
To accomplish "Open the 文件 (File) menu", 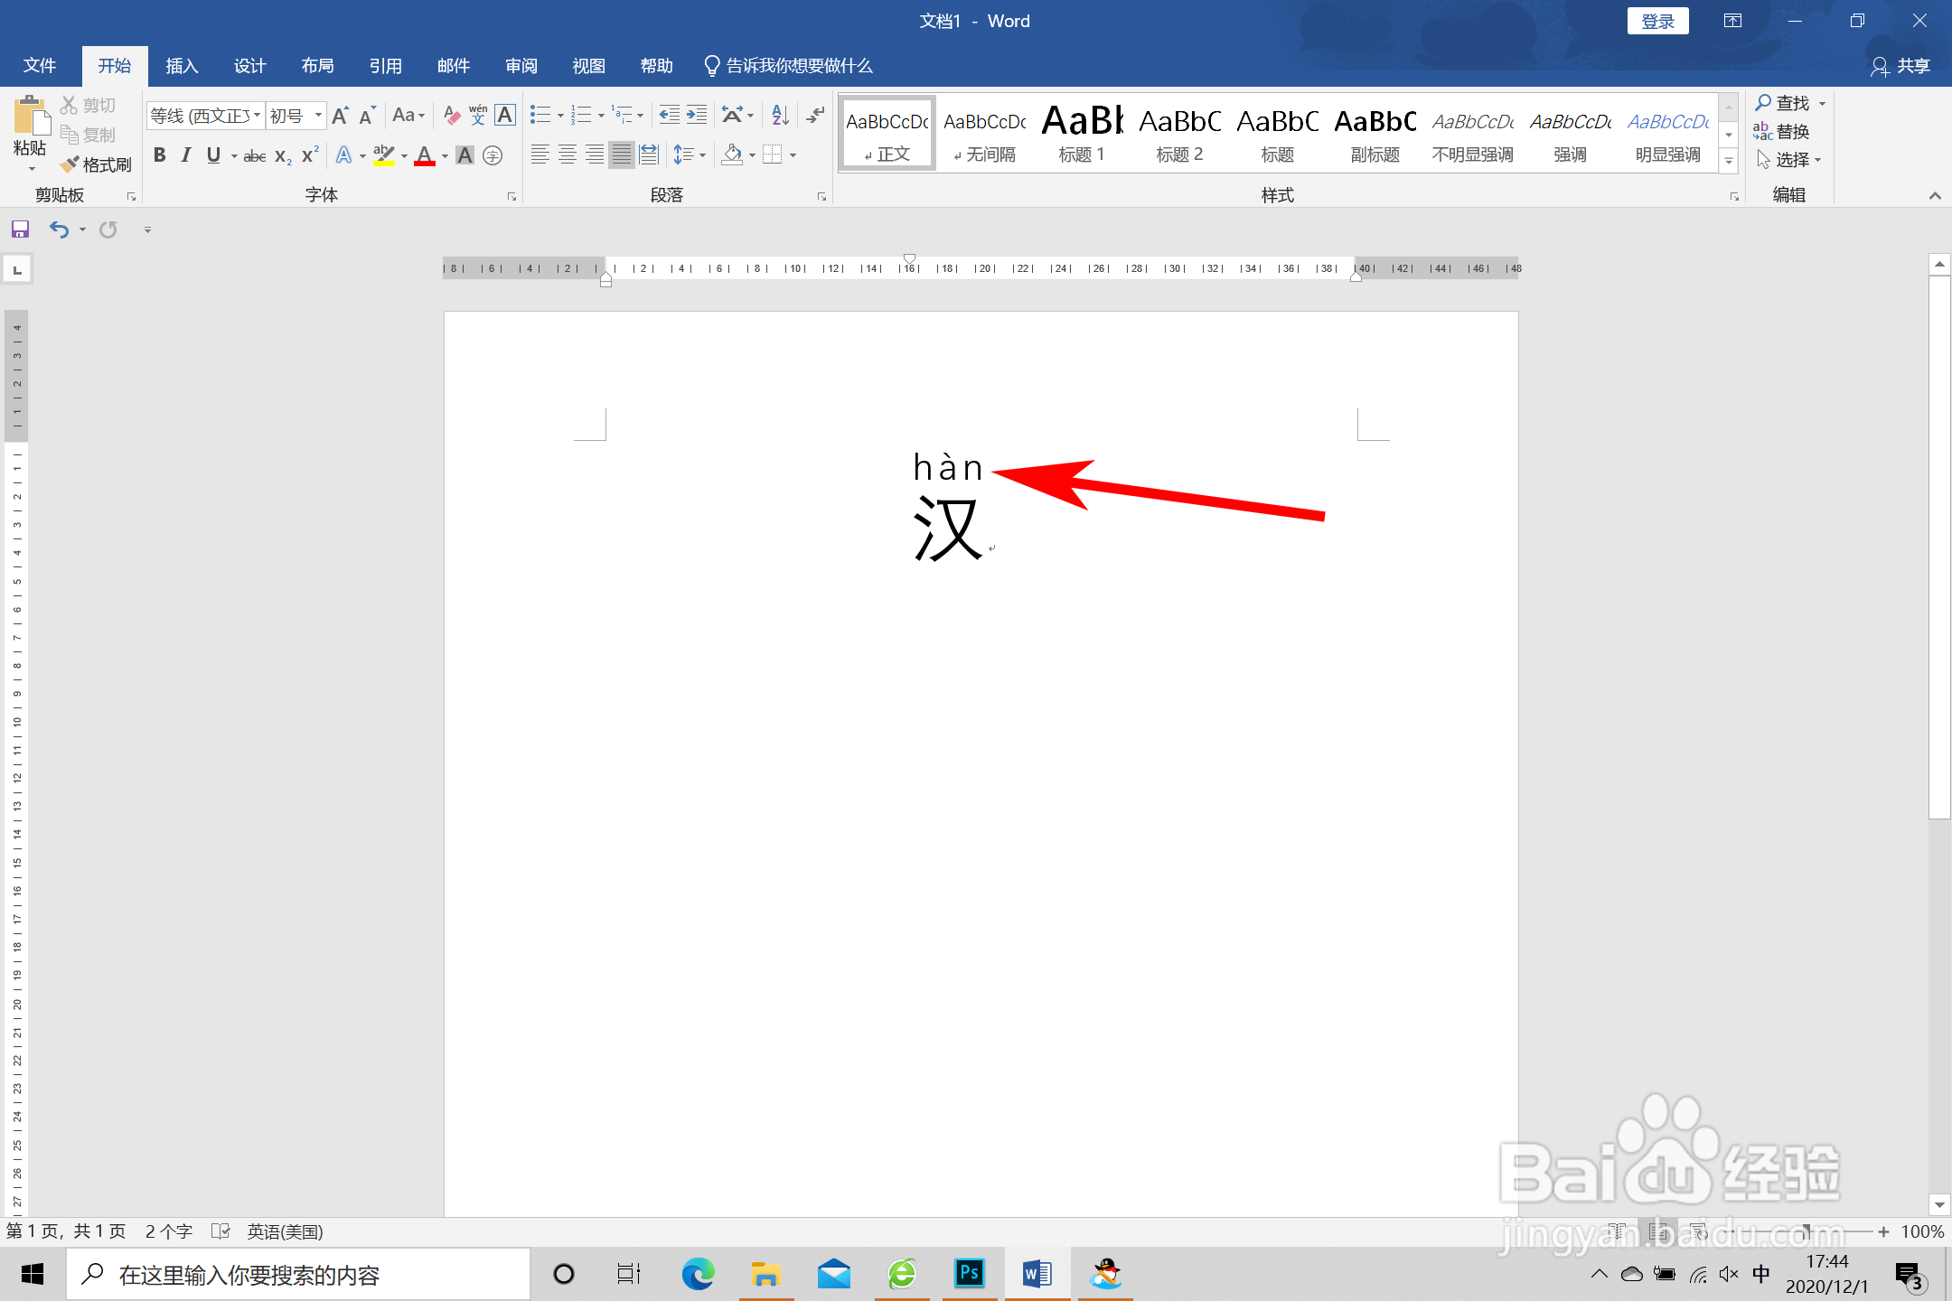I will click(40, 66).
